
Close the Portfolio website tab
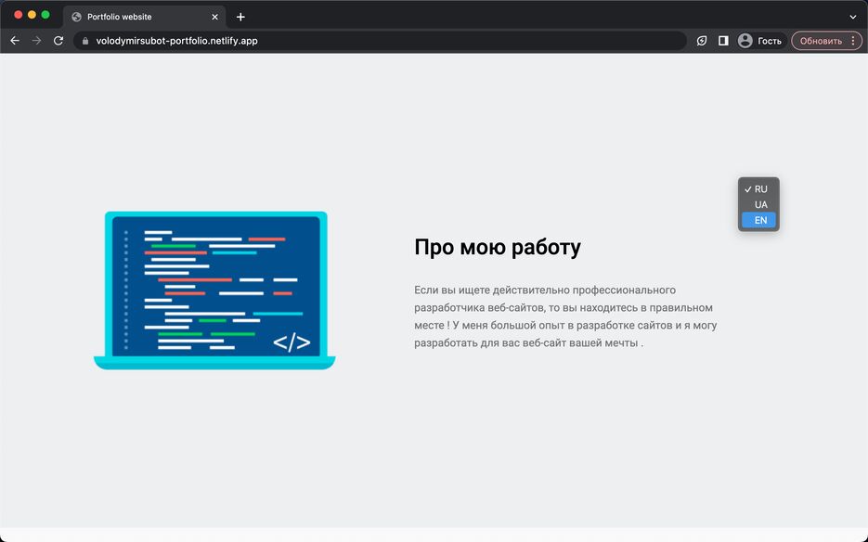pos(214,16)
